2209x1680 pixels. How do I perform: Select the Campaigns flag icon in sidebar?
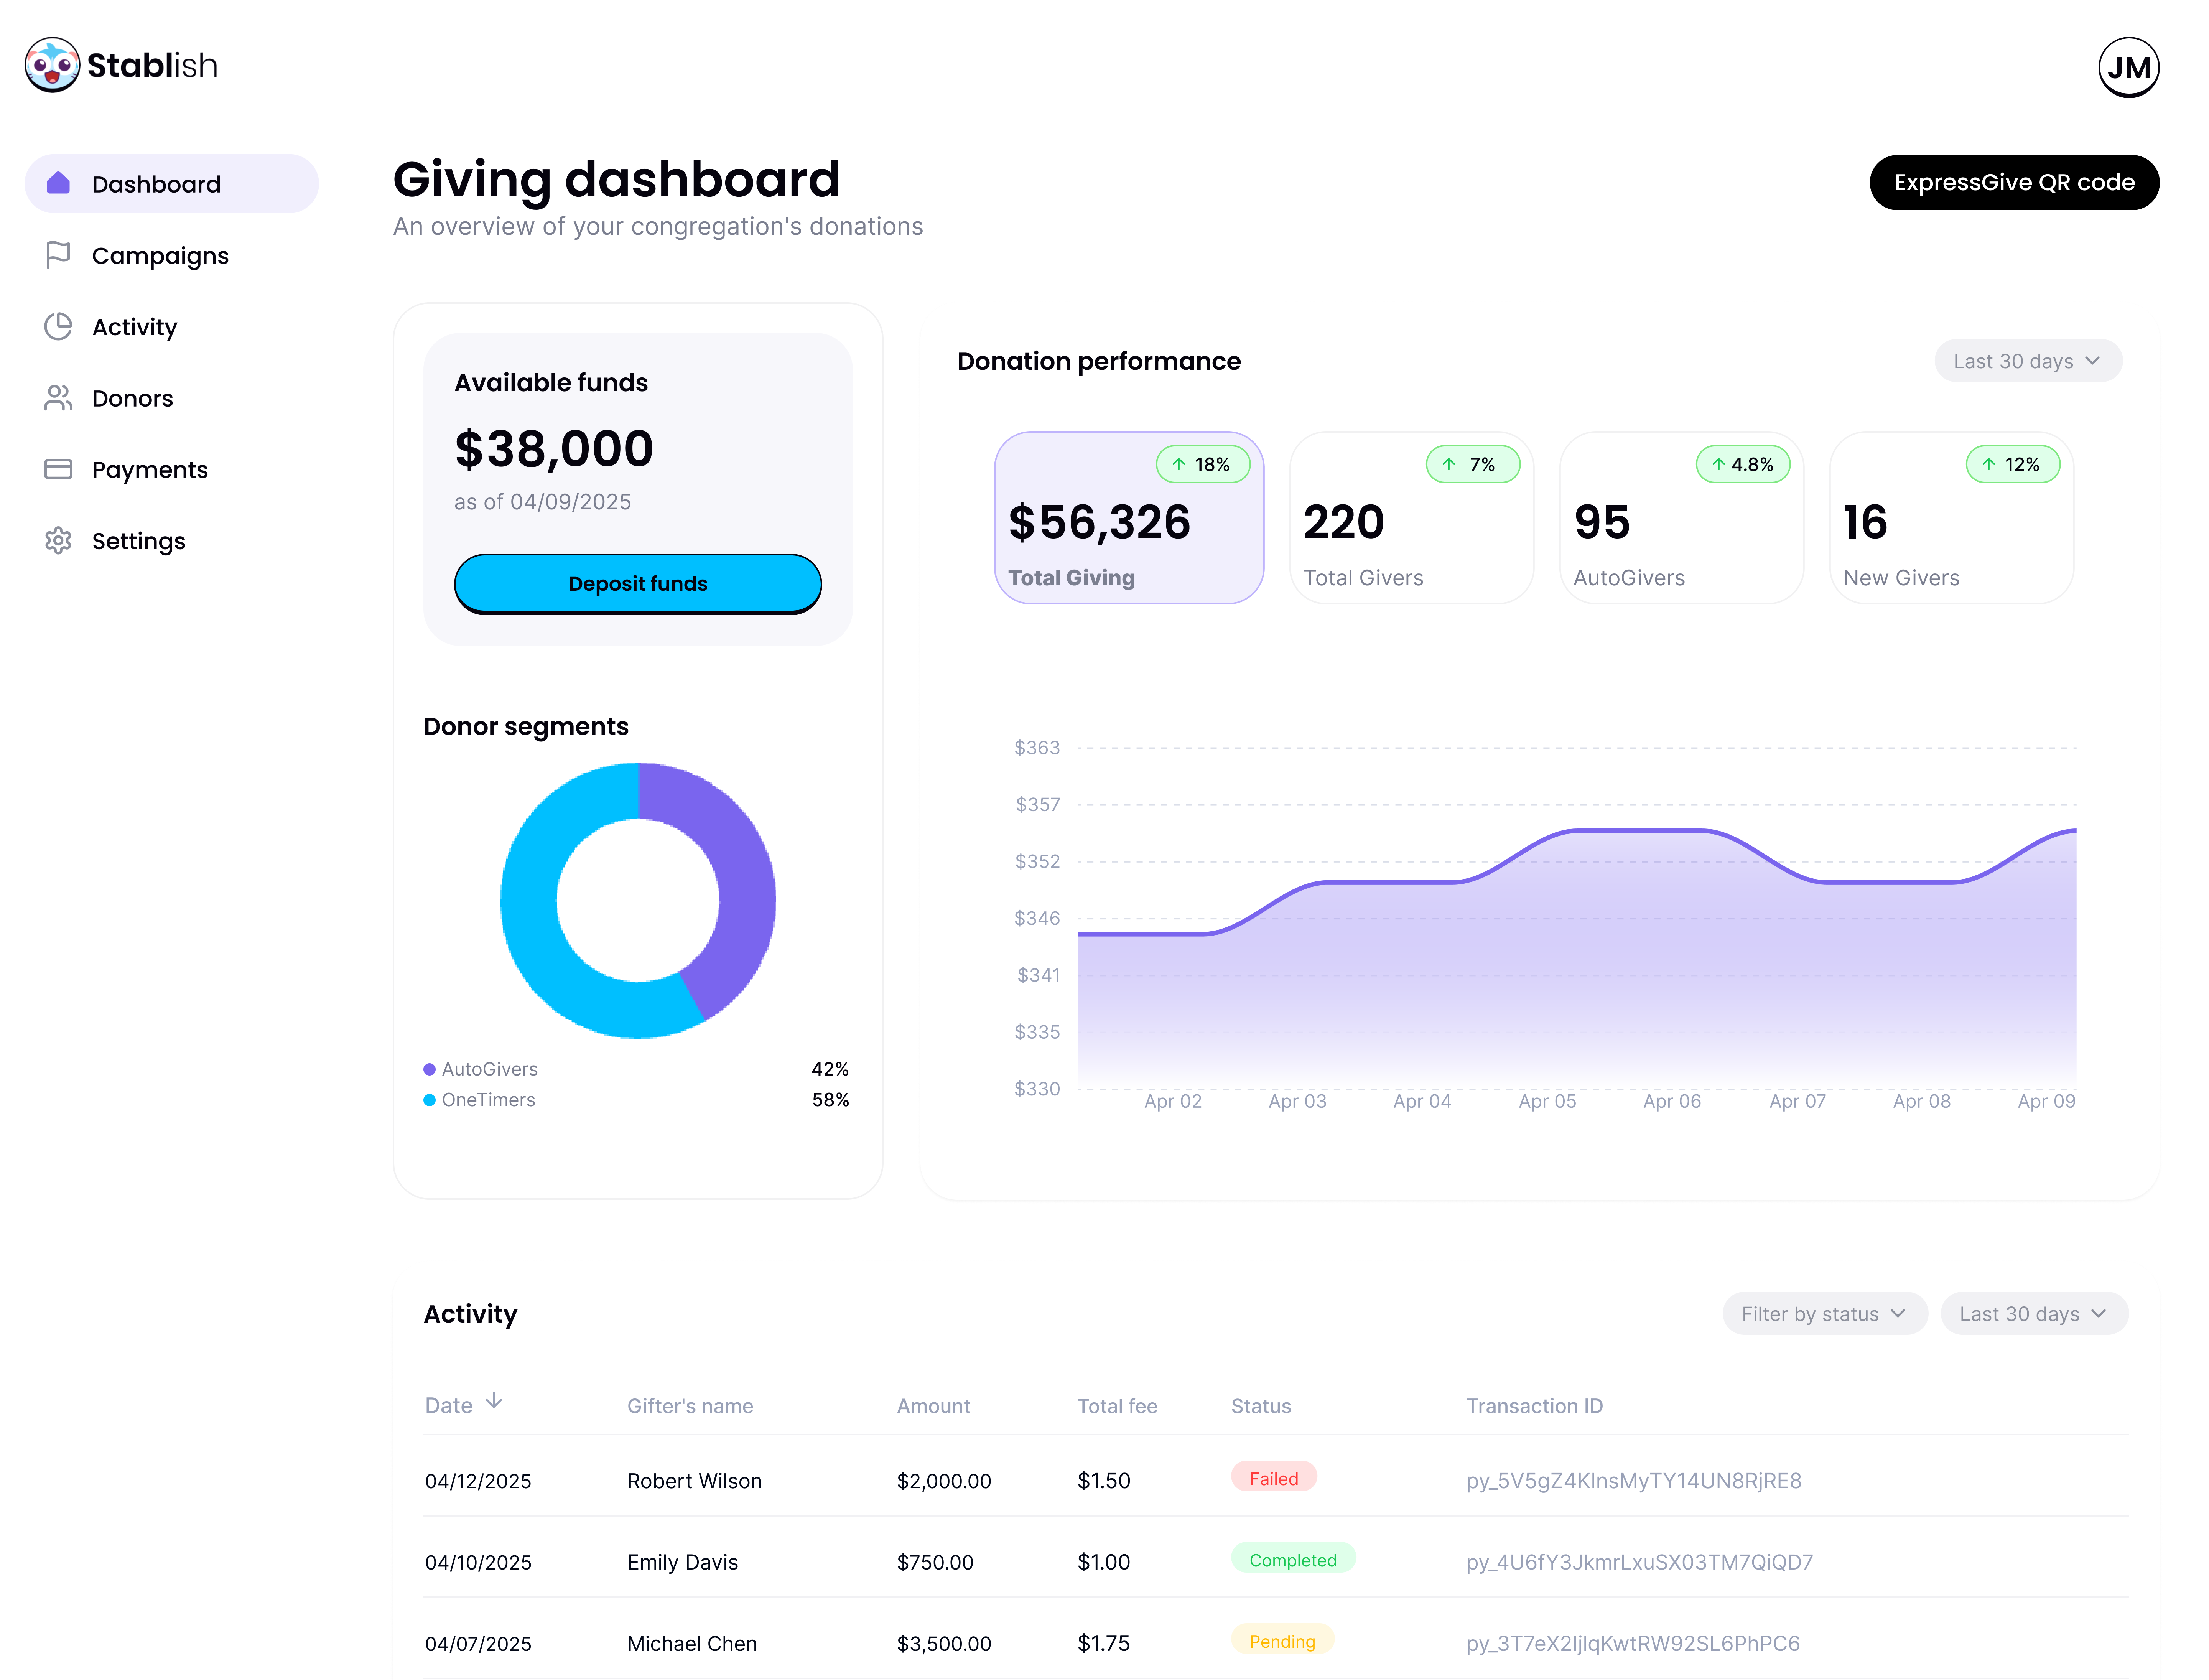click(58, 255)
